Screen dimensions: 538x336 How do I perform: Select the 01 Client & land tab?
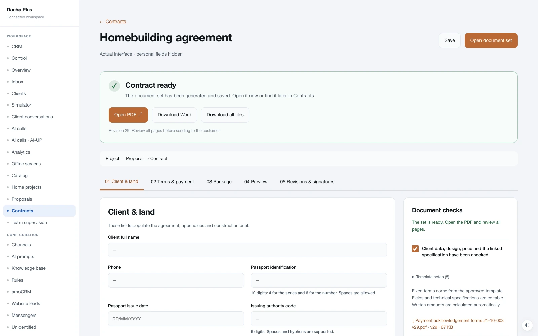pyautogui.click(x=121, y=182)
